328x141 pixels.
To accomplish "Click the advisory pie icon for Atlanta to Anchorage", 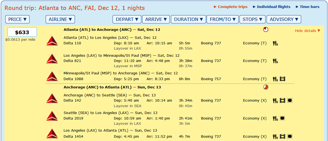I will pos(266,29).
